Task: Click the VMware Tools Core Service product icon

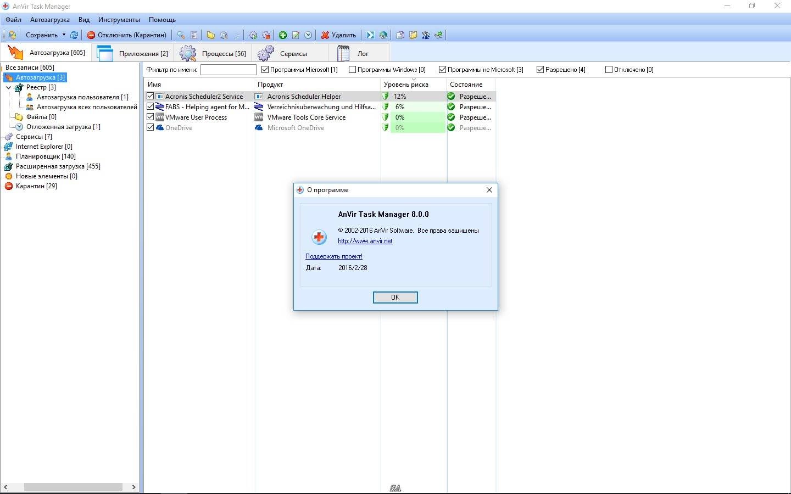Action: click(x=259, y=117)
